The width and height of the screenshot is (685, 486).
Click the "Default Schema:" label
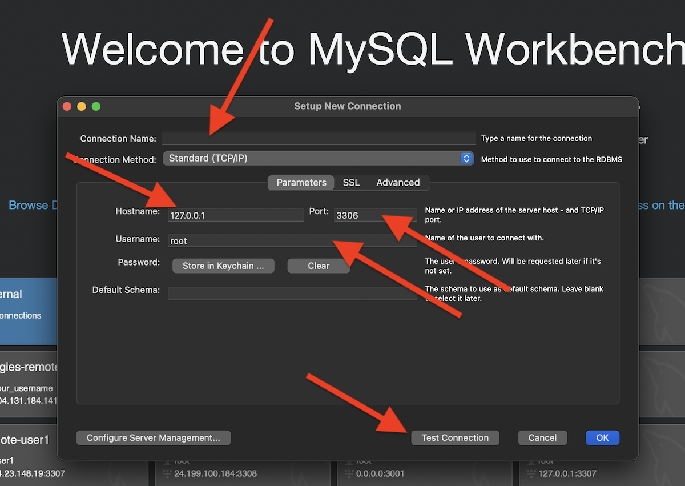(x=126, y=290)
